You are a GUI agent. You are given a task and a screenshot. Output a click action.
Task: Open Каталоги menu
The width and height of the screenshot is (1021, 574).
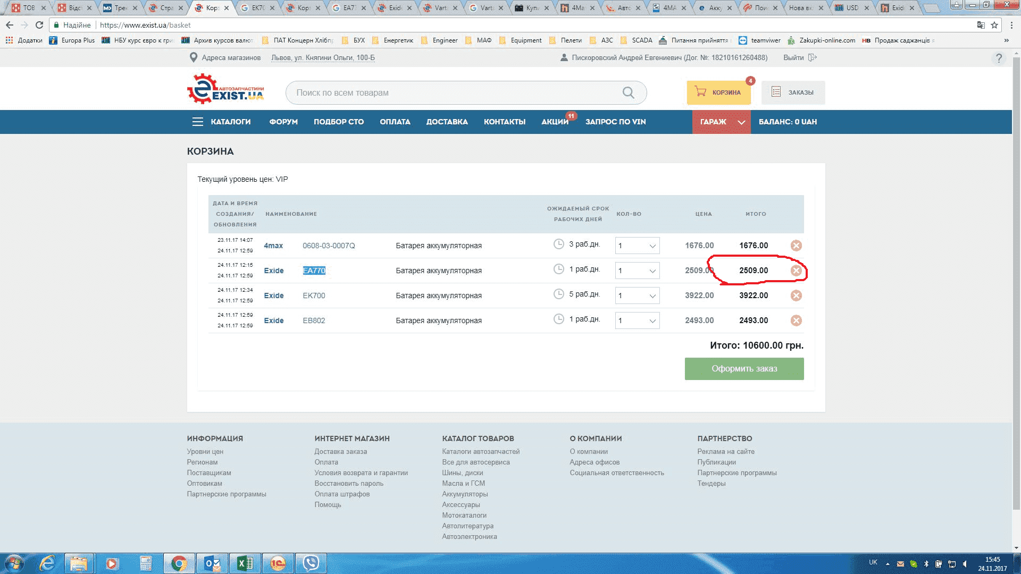[x=230, y=122]
